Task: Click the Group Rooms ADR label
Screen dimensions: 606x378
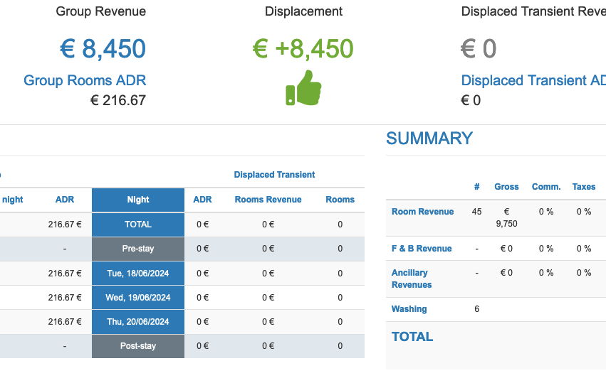Action: click(85, 80)
